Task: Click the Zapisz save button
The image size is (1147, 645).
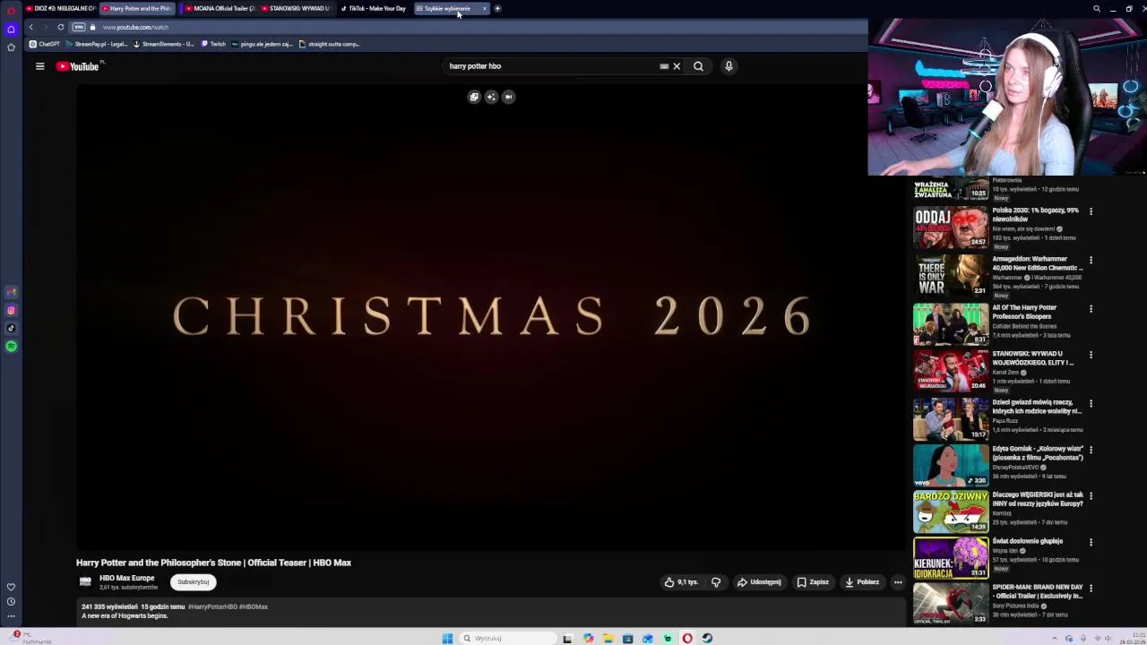Action: (813, 582)
